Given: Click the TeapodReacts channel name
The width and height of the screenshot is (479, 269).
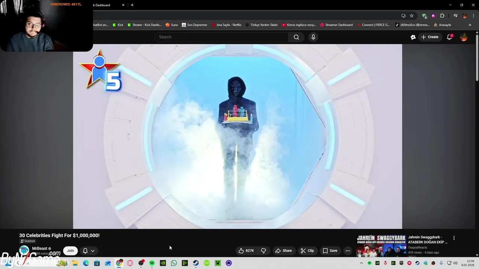Looking at the screenshot, I should click(x=418, y=248).
